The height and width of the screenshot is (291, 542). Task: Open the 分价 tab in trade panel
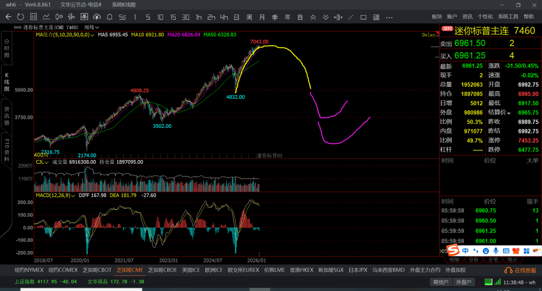(x=474, y=259)
